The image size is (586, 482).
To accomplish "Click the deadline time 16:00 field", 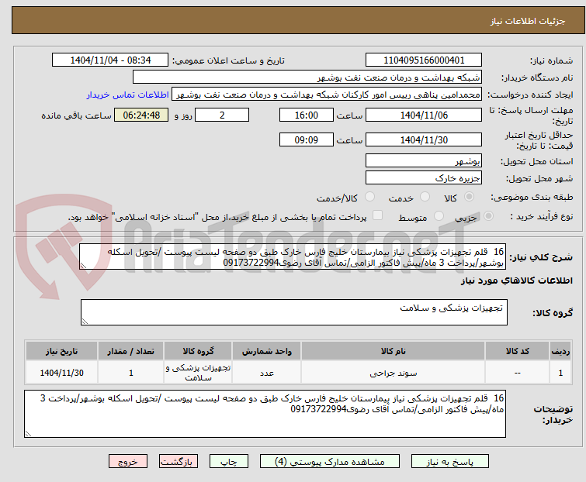I will [x=306, y=115].
